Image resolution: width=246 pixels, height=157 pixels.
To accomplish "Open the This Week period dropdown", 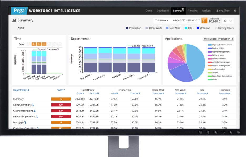I will pyautogui.click(x=162, y=21).
